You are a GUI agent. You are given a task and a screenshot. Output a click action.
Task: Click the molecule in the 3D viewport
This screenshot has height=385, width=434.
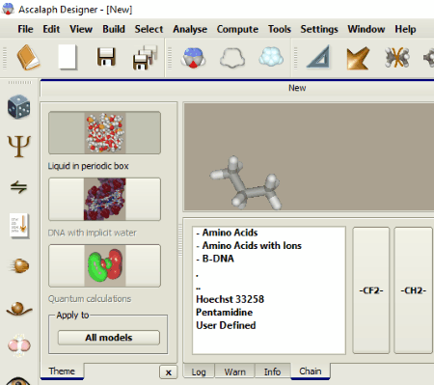(246, 184)
